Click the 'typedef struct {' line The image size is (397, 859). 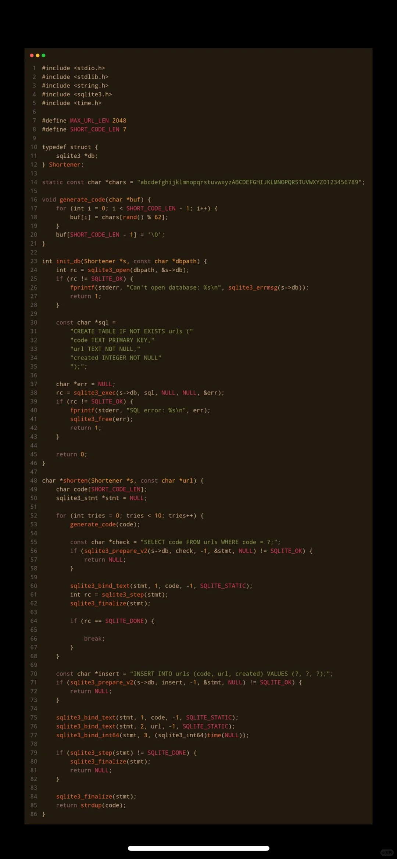[70, 147]
